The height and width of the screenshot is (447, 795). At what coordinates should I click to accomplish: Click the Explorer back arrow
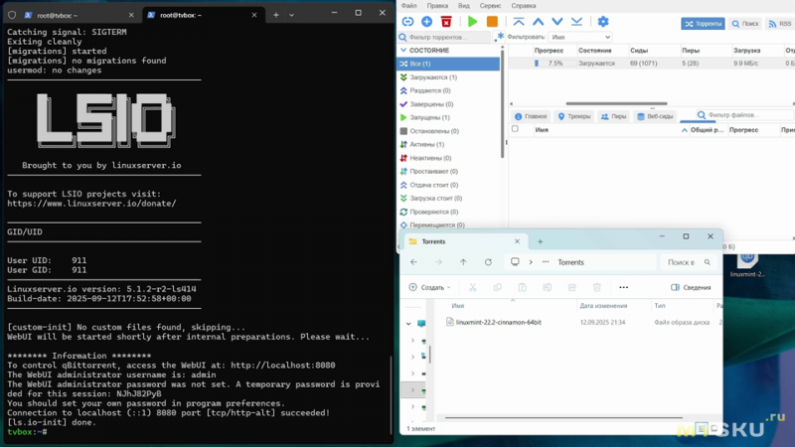pyautogui.click(x=413, y=262)
